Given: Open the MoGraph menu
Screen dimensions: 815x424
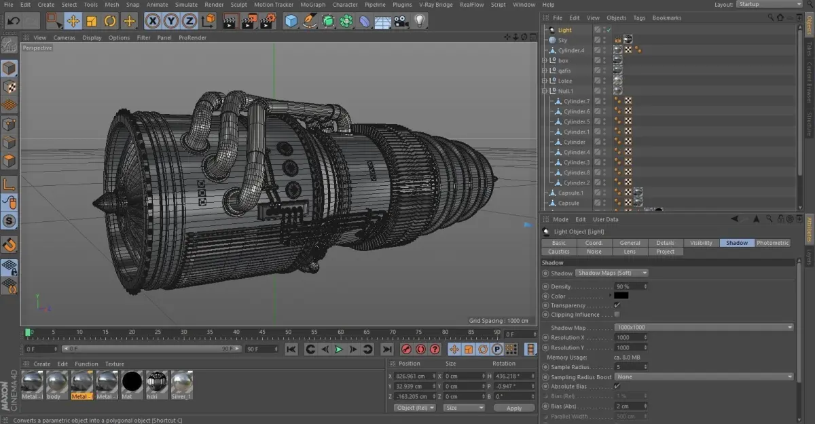Looking at the screenshot, I should coord(312,5).
